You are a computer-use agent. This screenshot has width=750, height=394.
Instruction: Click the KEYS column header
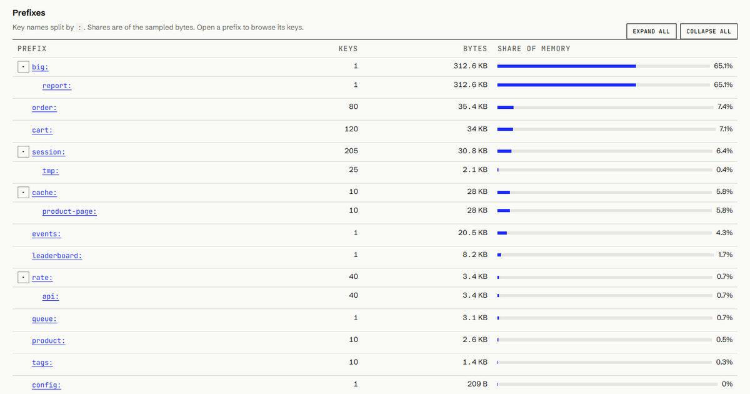pos(347,49)
